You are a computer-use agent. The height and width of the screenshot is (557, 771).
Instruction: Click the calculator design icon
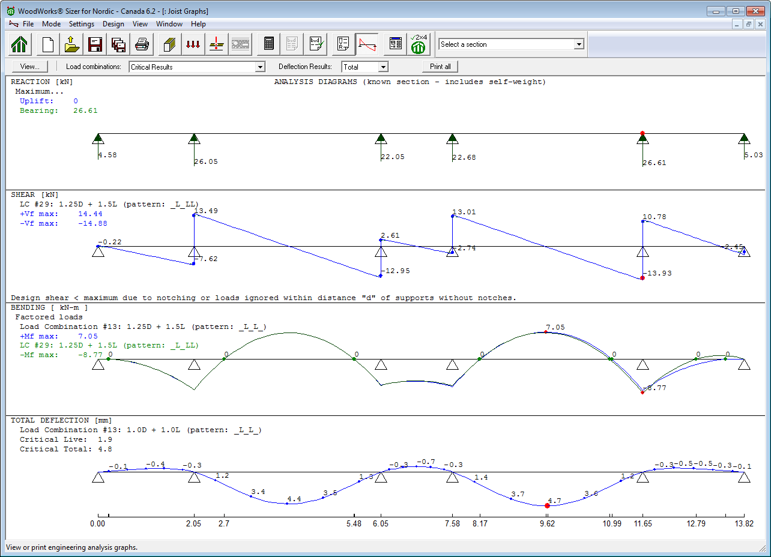(x=269, y=44)
